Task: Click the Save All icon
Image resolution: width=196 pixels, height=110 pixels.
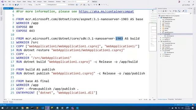Action: point(18,5)
